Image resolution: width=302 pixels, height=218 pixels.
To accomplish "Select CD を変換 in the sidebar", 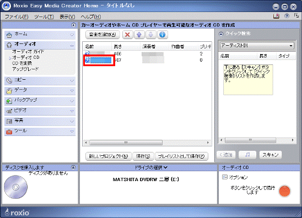I will click(21, 63).
